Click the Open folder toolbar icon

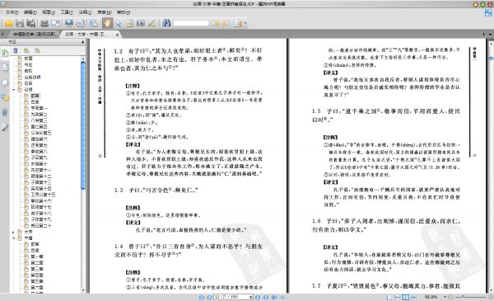click(x=9, y=23)
